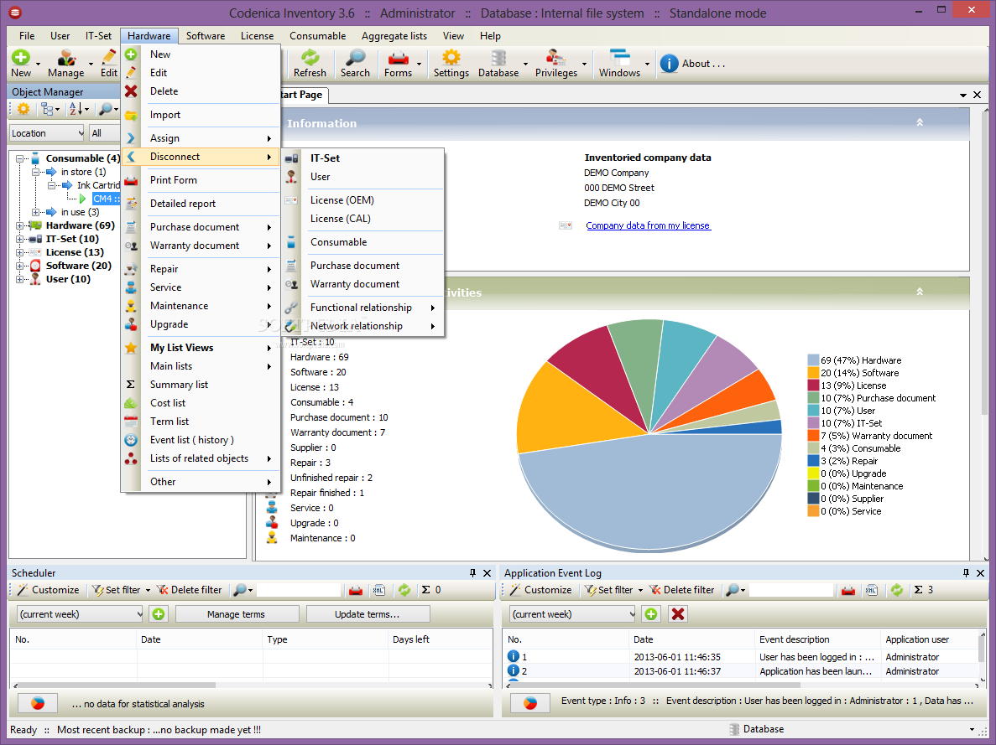Click the Object Manager gear icon

click(x=23, y=109)
